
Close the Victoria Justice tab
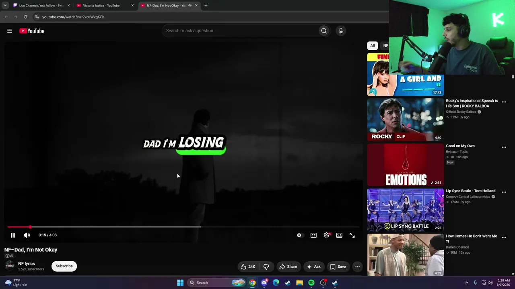[132, 6]
